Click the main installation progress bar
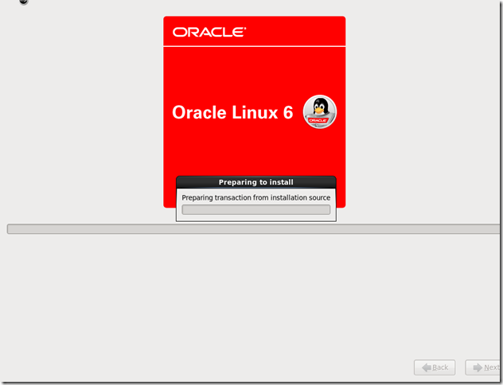503x385 pixels. tap(253, 229)
